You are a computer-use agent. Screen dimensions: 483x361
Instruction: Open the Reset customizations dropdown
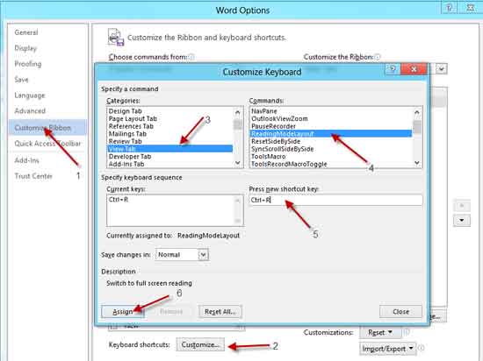380,332
